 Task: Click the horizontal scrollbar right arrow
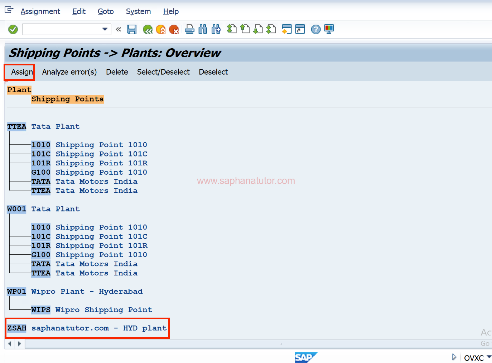point(19,344)
